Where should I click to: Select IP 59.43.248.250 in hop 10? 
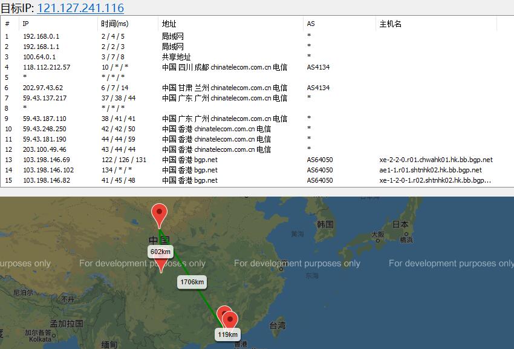coord(45,129)
